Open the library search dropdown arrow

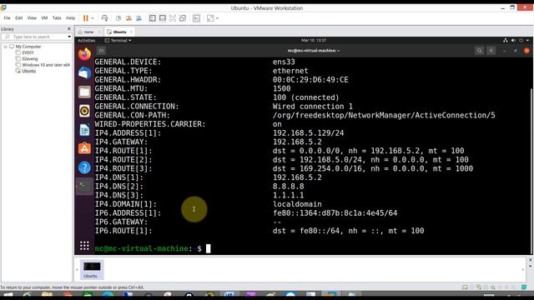pyautogui.click(x=69, y=37)
